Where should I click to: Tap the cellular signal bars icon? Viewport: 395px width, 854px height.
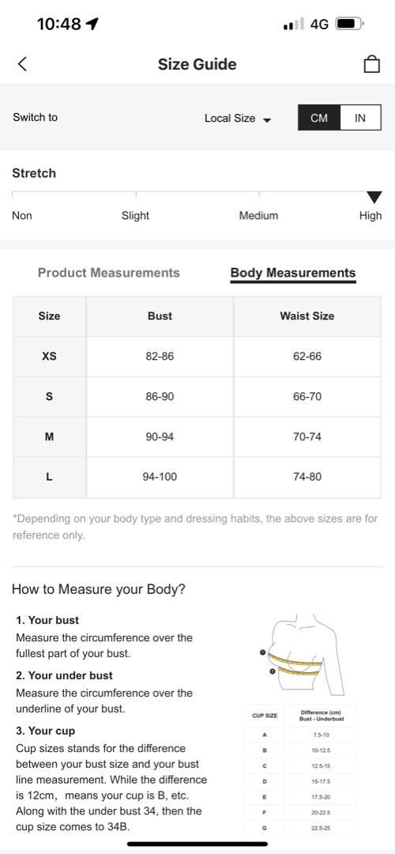pos(294,25)
